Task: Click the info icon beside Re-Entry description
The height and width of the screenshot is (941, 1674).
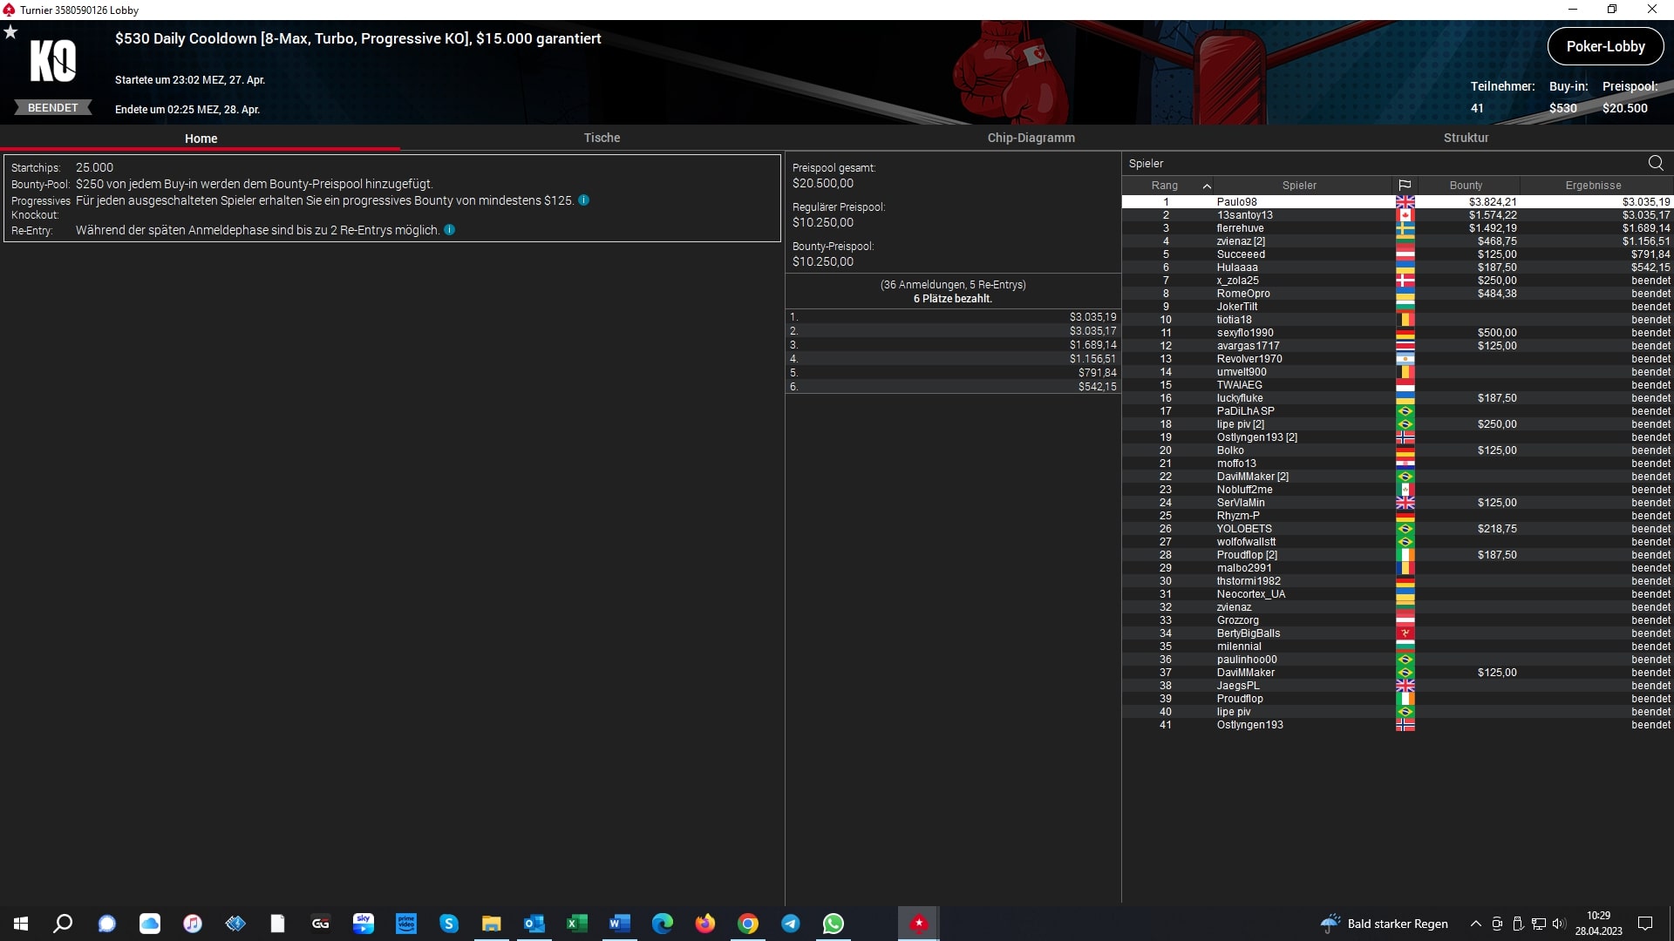Action: pos(450,230)
